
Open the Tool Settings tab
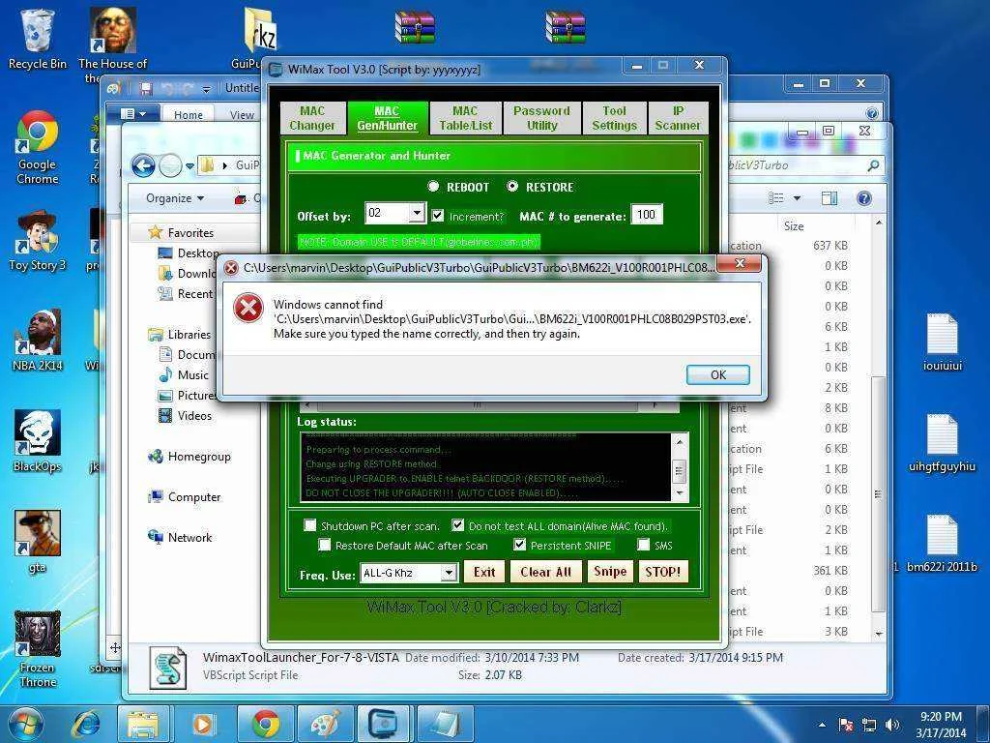(x=614, y=118)
